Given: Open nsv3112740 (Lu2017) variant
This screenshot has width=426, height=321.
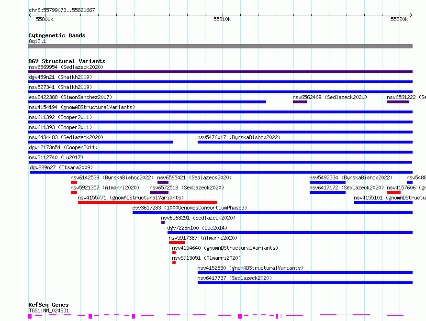Looking at the screenshot, I should pyautogui.click(x=56, y=157).
